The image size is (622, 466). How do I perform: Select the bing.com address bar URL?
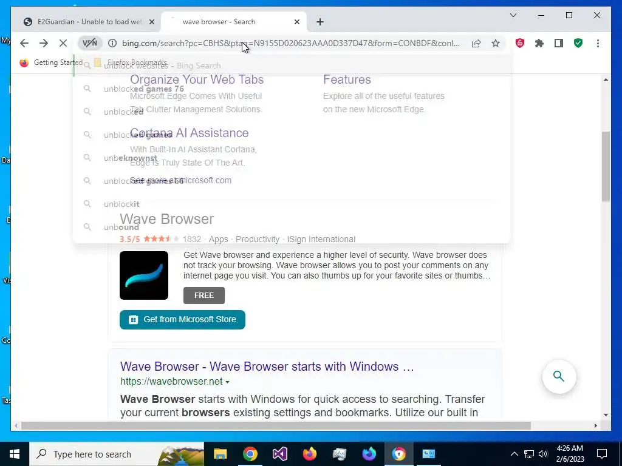(291, 43)
